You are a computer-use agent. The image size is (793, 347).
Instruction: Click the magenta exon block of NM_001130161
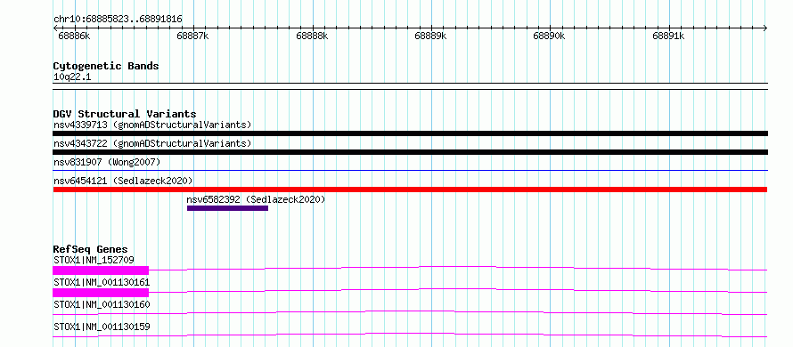(101, 293)
